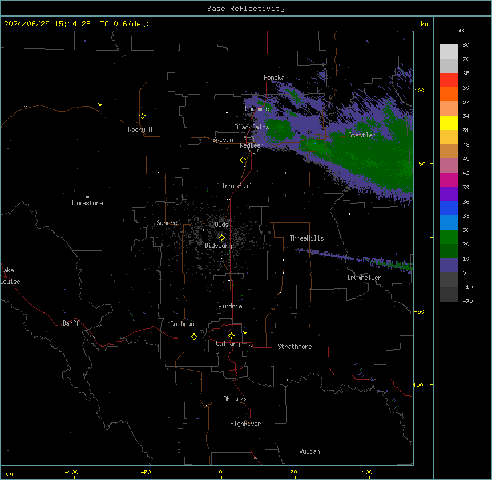Pick the bright green 20-30 dBZ swatch
The image size is (492, 480).
tap(449, 237)
